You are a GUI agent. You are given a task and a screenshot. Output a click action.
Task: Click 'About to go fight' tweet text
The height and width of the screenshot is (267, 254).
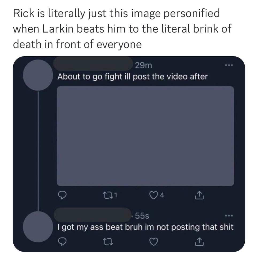tap(132, 76)
